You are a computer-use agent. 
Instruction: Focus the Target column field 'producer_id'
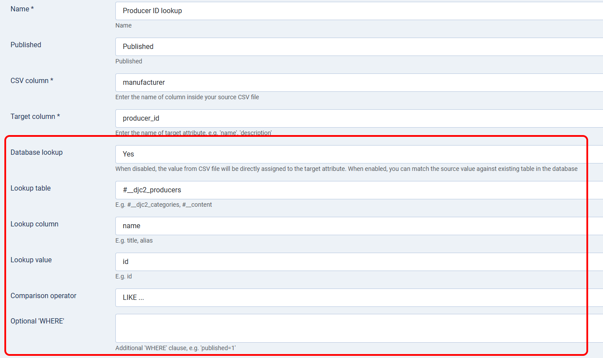359,118
